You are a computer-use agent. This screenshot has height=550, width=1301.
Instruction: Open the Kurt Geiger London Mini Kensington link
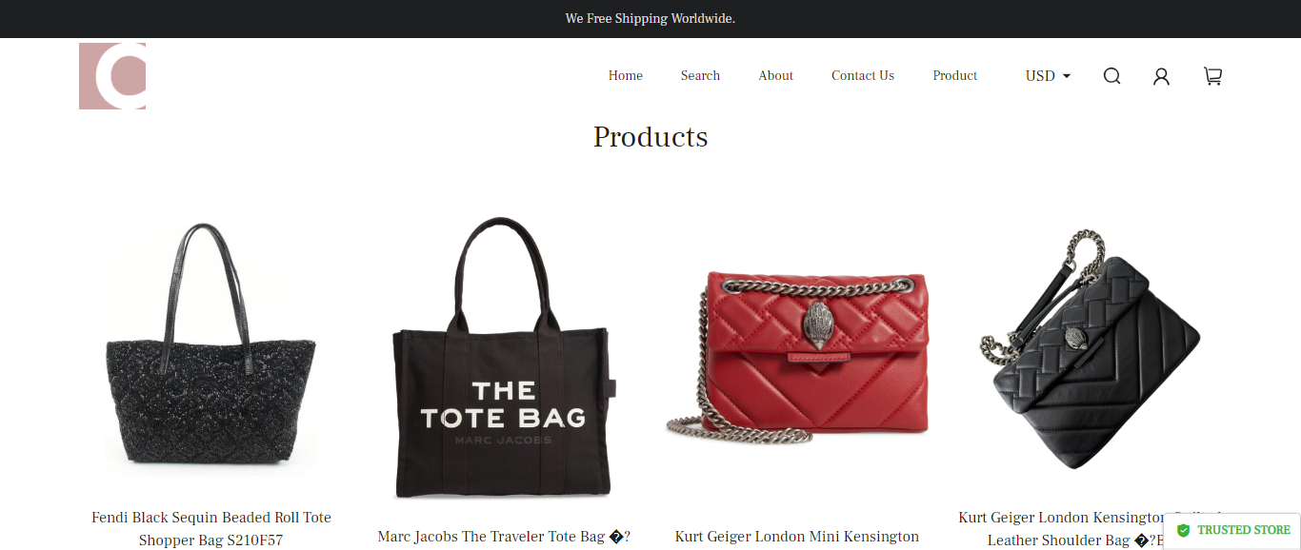(797, 537)
